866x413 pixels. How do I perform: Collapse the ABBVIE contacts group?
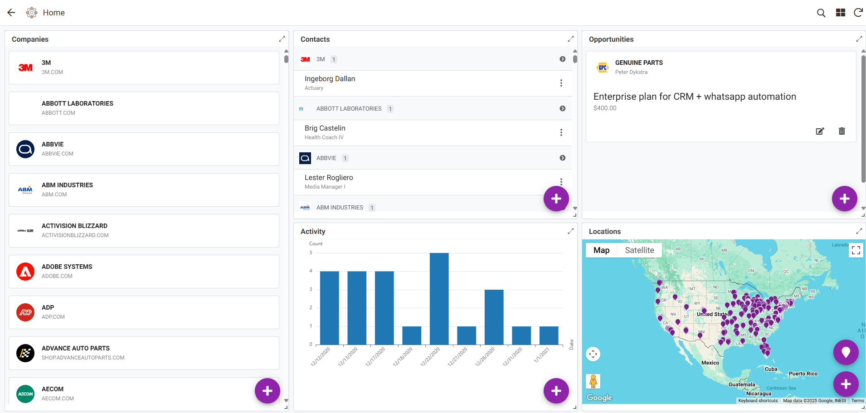pyautogui.click(x=562, y=158)
